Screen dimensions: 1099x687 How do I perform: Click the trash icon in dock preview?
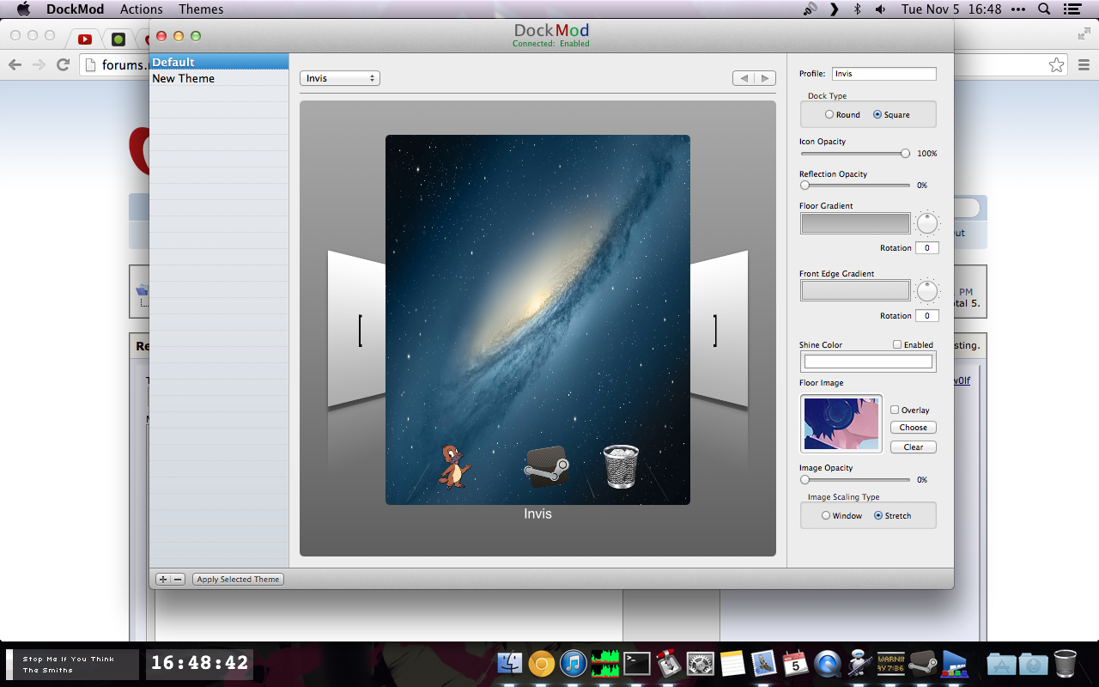pos(621,466)
